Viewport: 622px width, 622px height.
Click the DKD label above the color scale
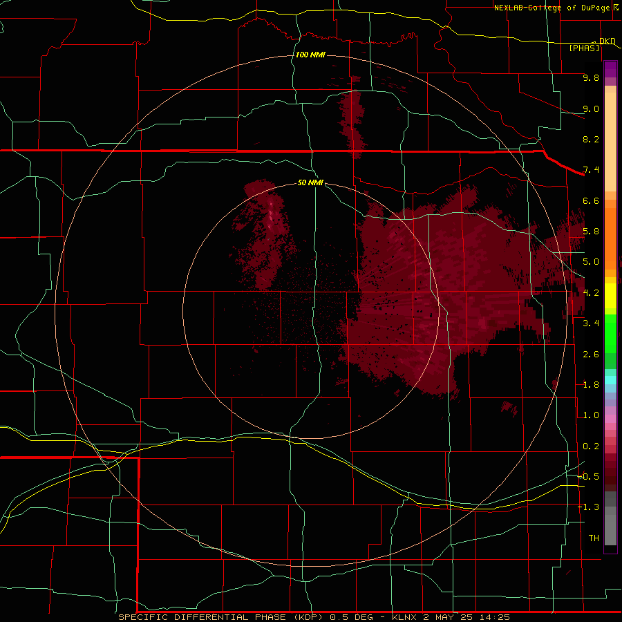[607, 41]
